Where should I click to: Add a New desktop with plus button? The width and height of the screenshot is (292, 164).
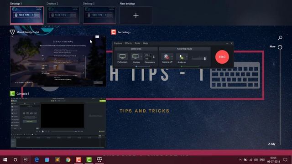point(136,15)
